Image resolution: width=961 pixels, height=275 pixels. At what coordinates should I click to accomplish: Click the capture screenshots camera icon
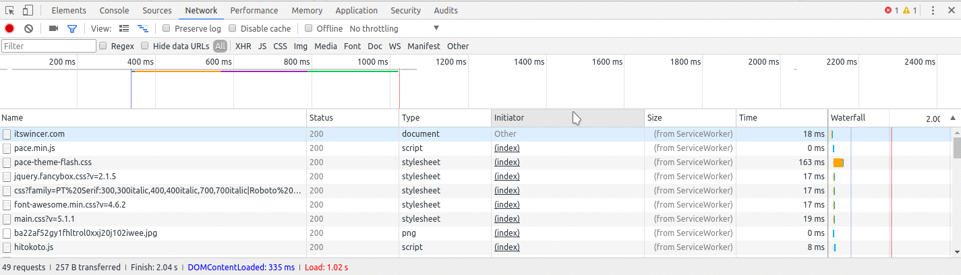click(x=54, y=28)
